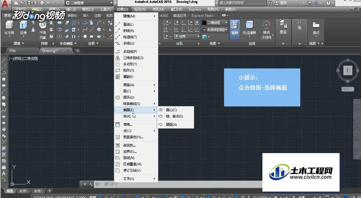Open the 工具(T) menu

pos(105,9)
